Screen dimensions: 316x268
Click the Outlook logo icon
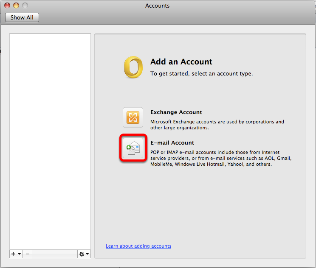click(133, 67)
